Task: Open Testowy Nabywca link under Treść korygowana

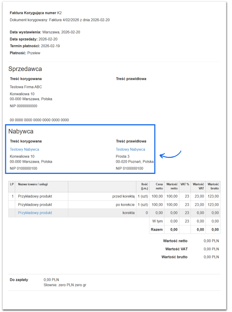Action: tap(24, 149)
